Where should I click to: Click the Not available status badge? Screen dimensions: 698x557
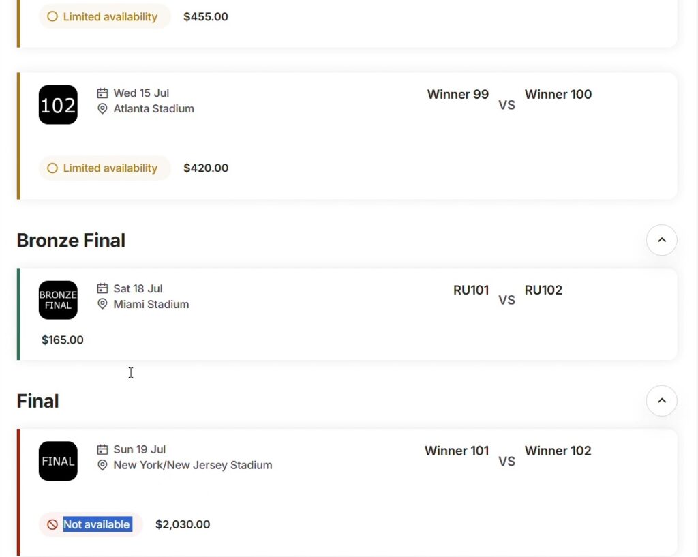91,525
